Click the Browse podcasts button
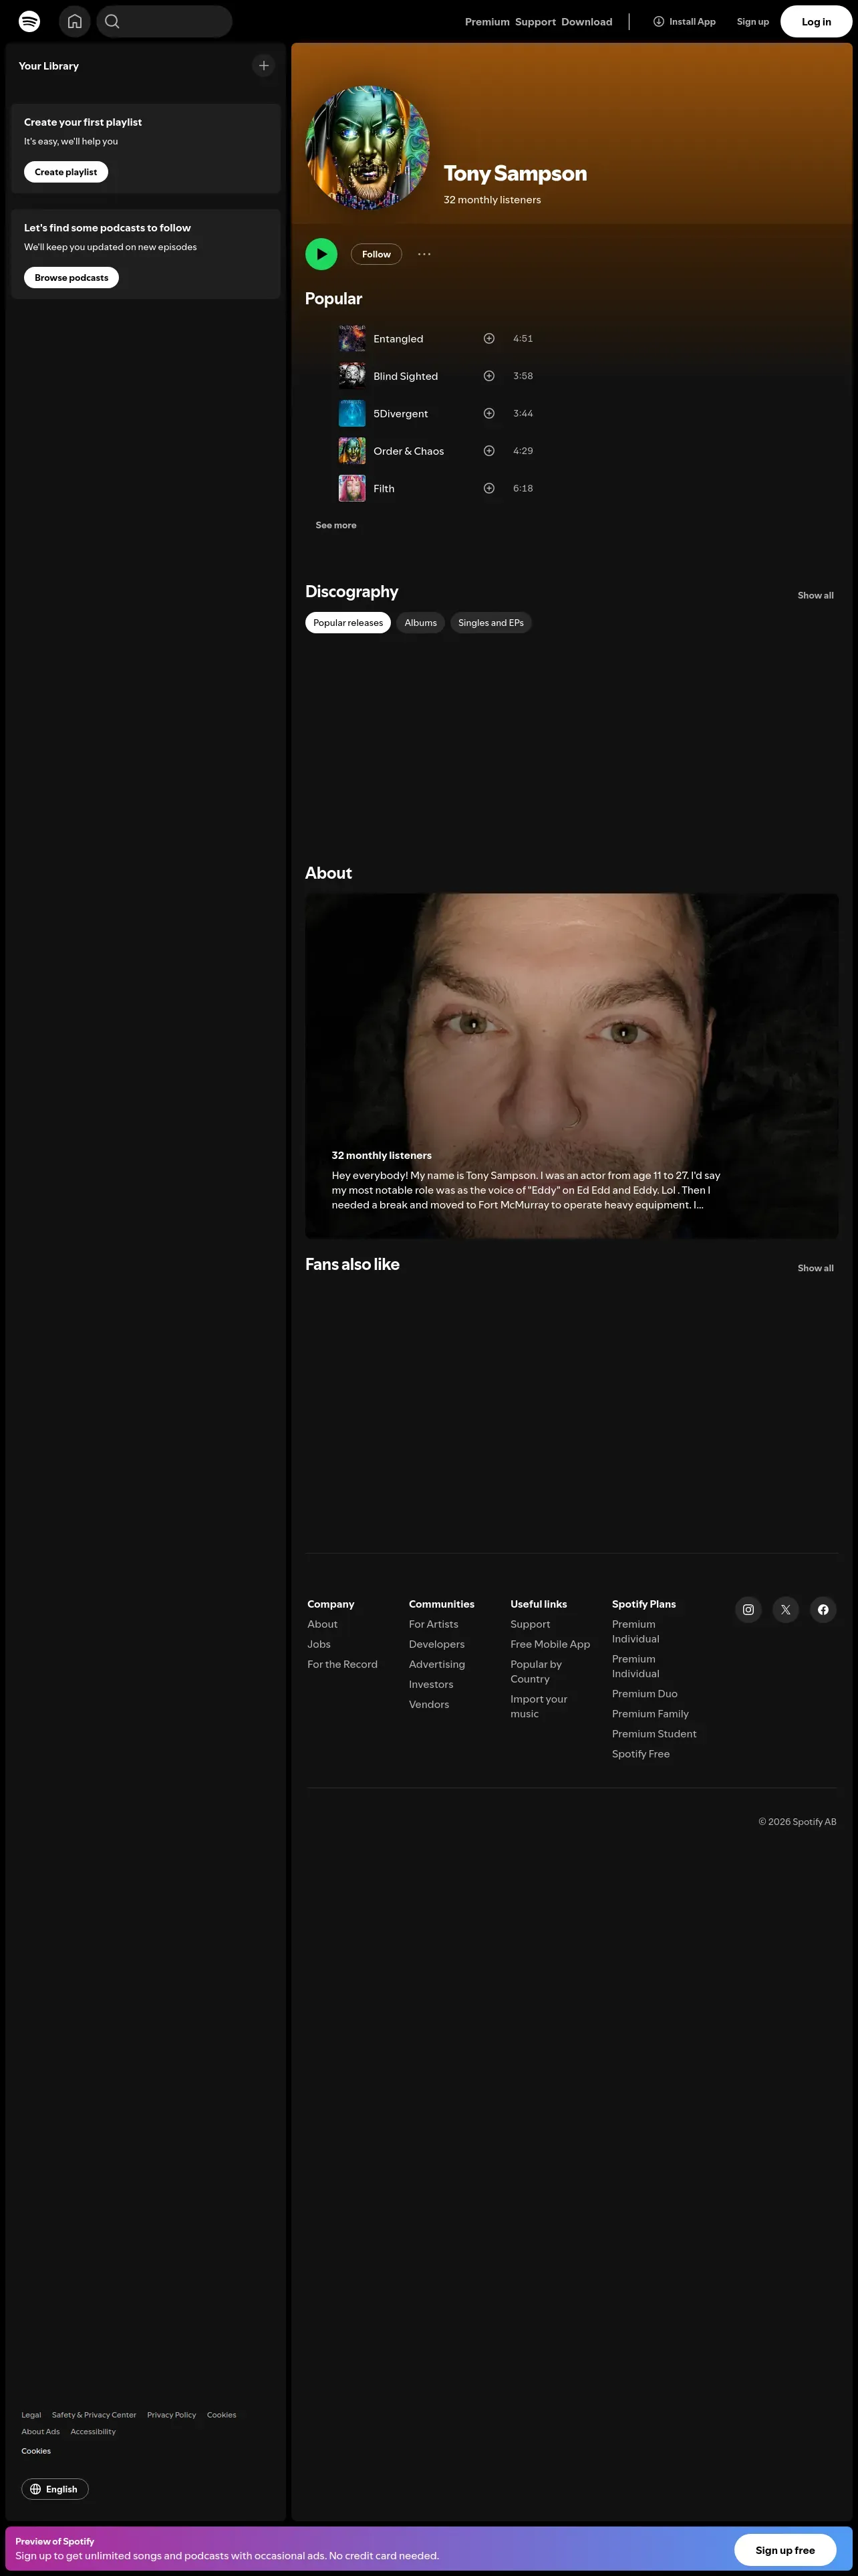The image size is (858, 2576). (x=71, y=278)
